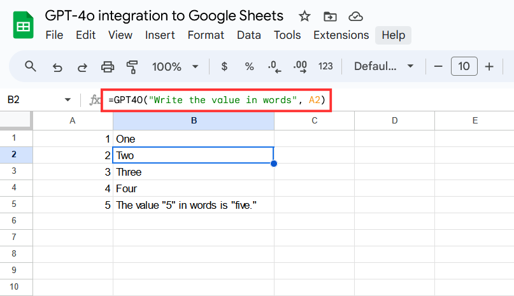Print the spreadsheet
The height and width of the screenshot is (296, 514).
click(x=108, y=67)
